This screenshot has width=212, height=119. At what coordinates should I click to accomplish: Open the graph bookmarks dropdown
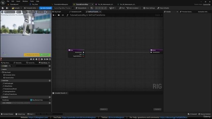[x=54, y=15]
